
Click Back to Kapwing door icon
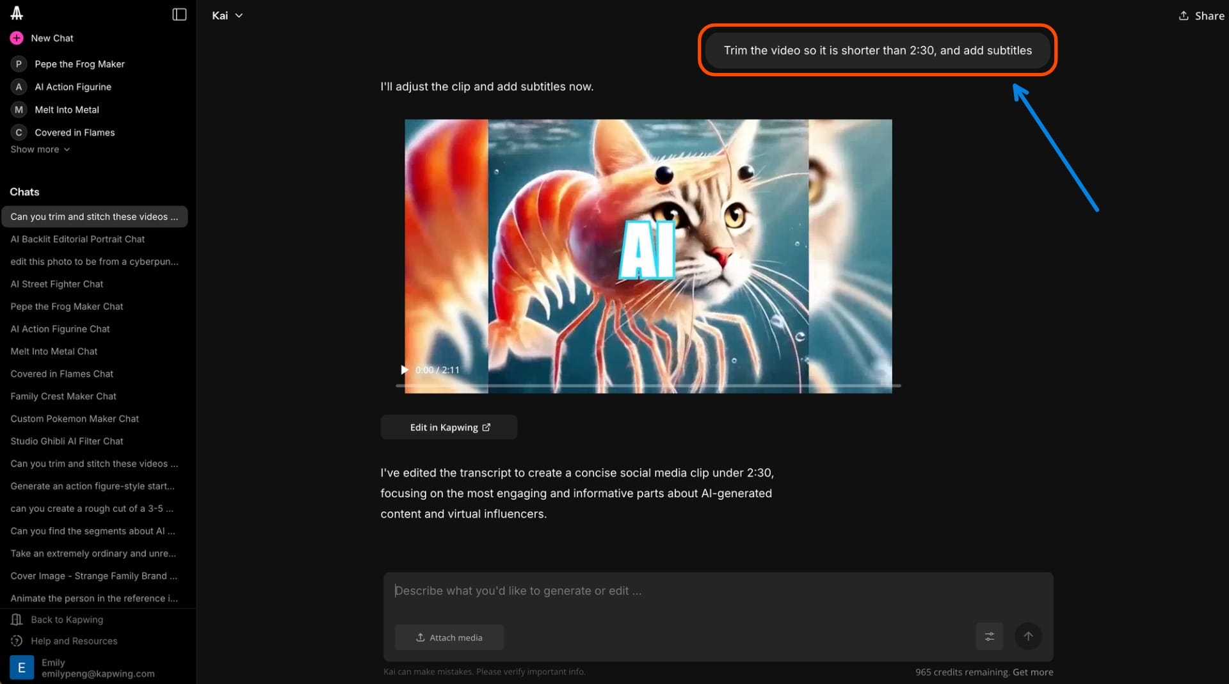tap(17, 619)
